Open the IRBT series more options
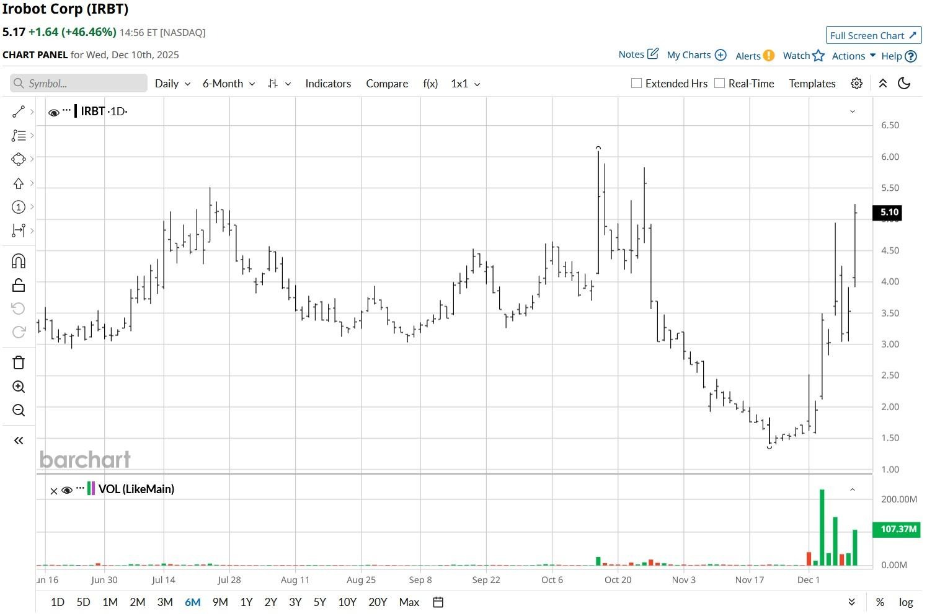927x614 pixels. [x=66, y=110]
